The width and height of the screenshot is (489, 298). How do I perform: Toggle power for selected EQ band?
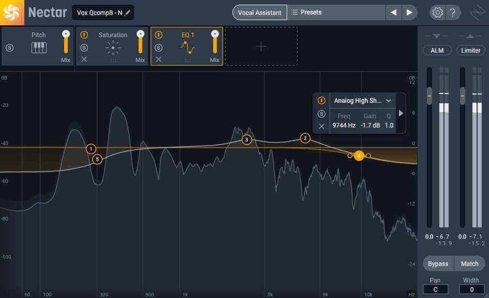point(321,100)
